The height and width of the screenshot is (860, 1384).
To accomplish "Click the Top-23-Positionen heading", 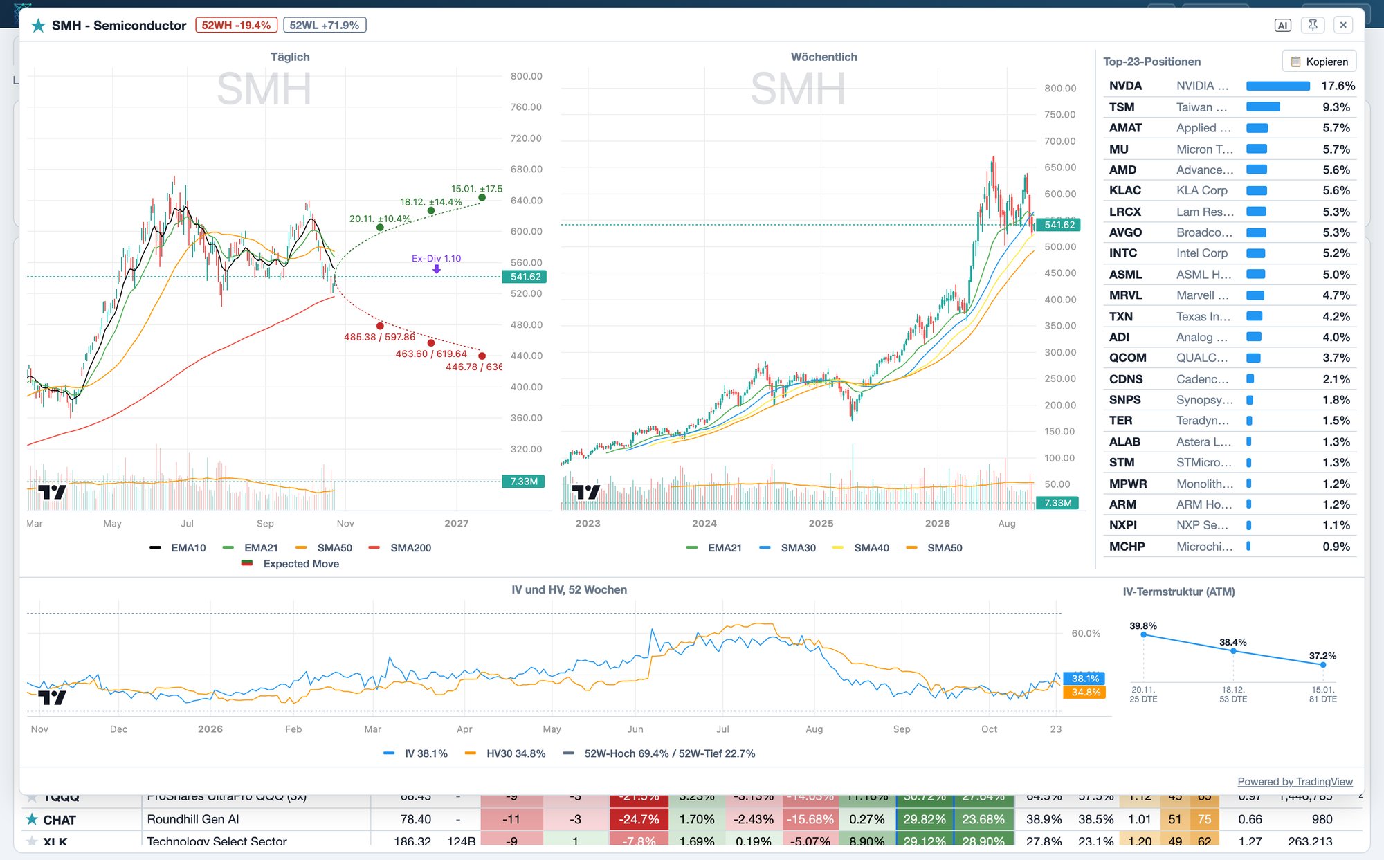I will click(1151, 62).
